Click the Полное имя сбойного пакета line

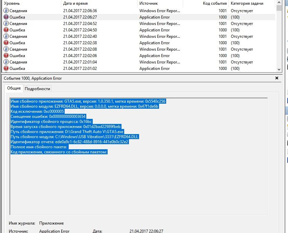click(x=39, y=147)
